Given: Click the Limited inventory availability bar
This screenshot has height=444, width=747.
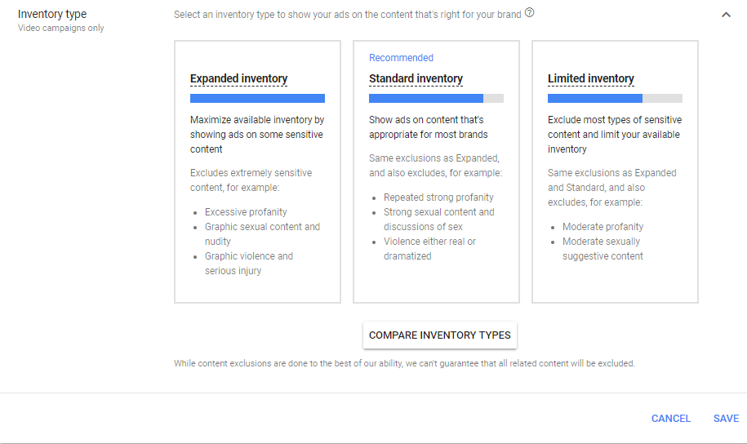Looking at the screenshot, I should [615, 98].
